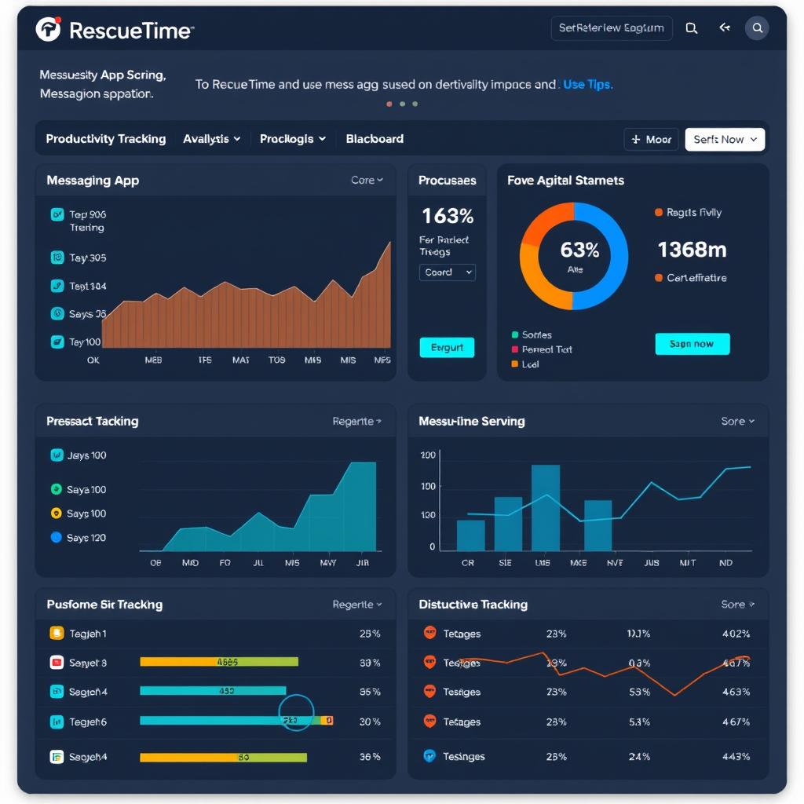The width and height of the screenshot is (804, 804).
Task: Click the Tegjeh 6 app icon
Action: [57, 722]
